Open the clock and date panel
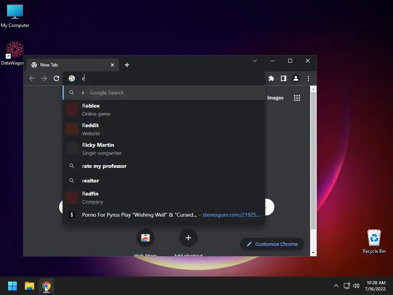 pyautogui.click(x=375, y=286)
